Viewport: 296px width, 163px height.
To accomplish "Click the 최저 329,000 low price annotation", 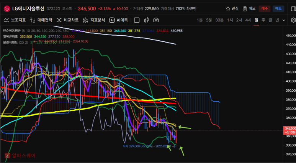I will [x=149, y=146].
